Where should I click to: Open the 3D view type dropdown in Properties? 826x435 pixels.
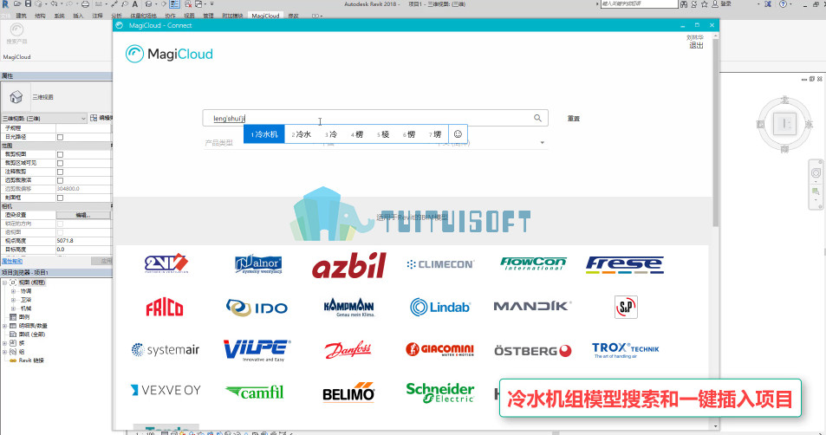pyautogui.click(x=43, y=119)
